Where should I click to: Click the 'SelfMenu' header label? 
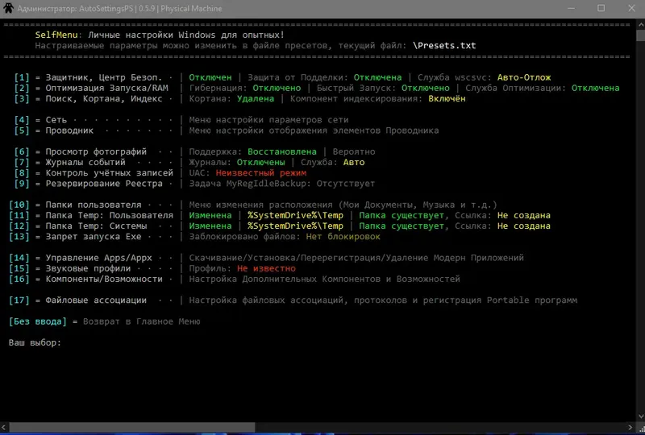tap(56, 35)
